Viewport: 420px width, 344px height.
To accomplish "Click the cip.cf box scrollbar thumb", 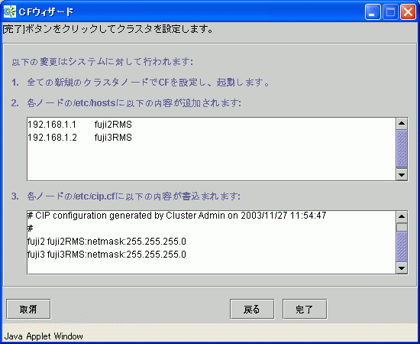I will click(x=402, y=246).
